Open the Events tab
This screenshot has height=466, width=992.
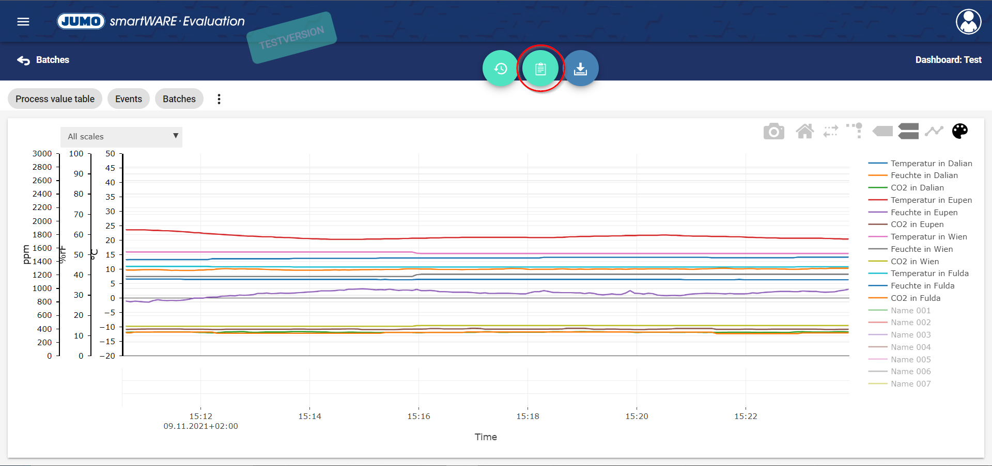click(128, 99)
